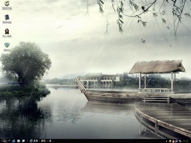The width and height of the screenshot is (191, 143).
Task: Expand hidden tray icons via white dot
Action: 167,141
